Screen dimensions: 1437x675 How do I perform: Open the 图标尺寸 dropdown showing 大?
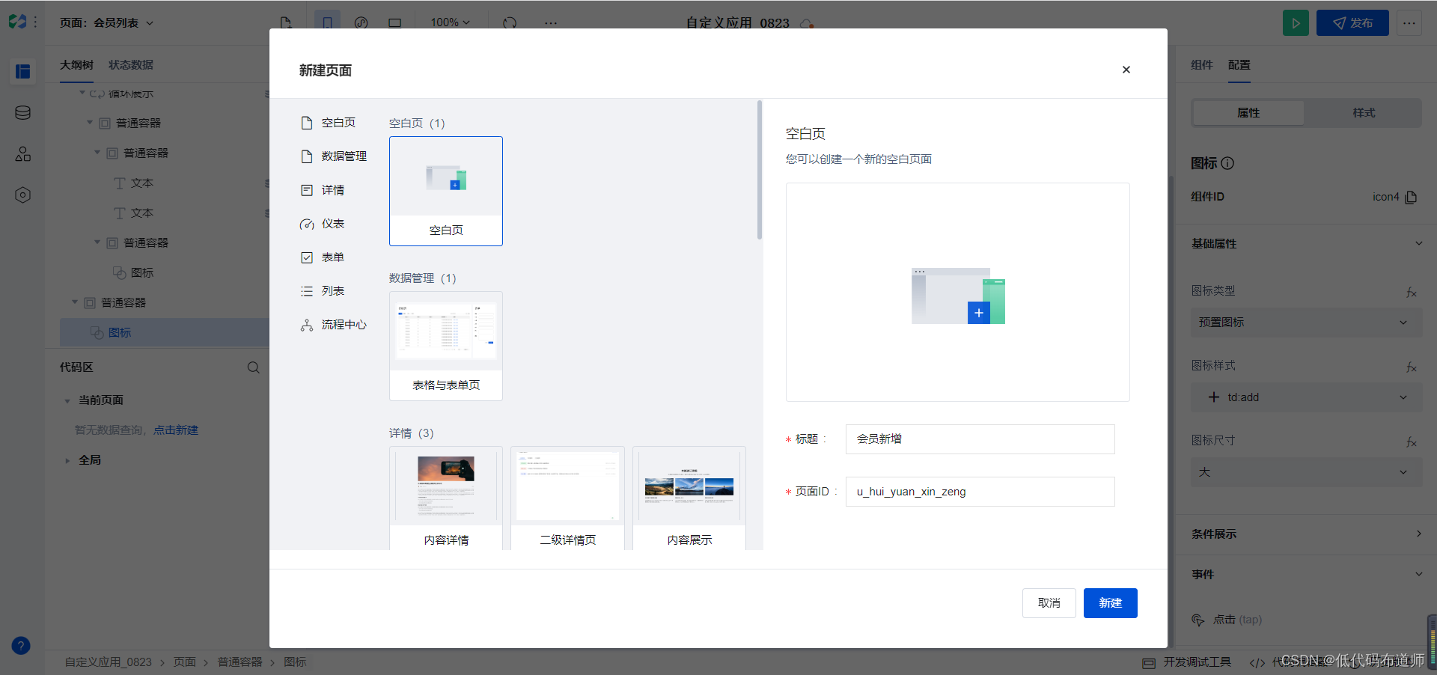(x=1307, y=472)
